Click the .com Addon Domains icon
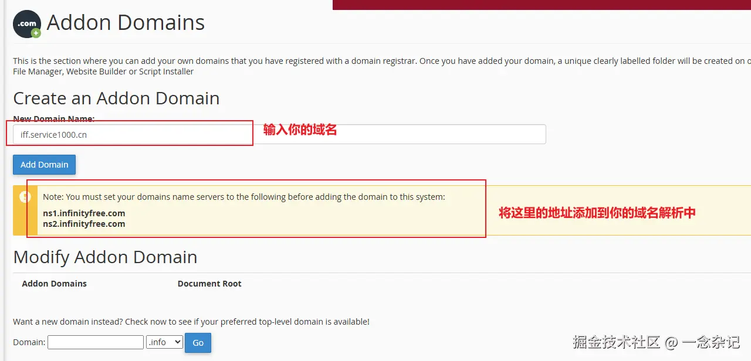Image resolution: width=751 pixels, height=361 pixels. tap(27, 24)
